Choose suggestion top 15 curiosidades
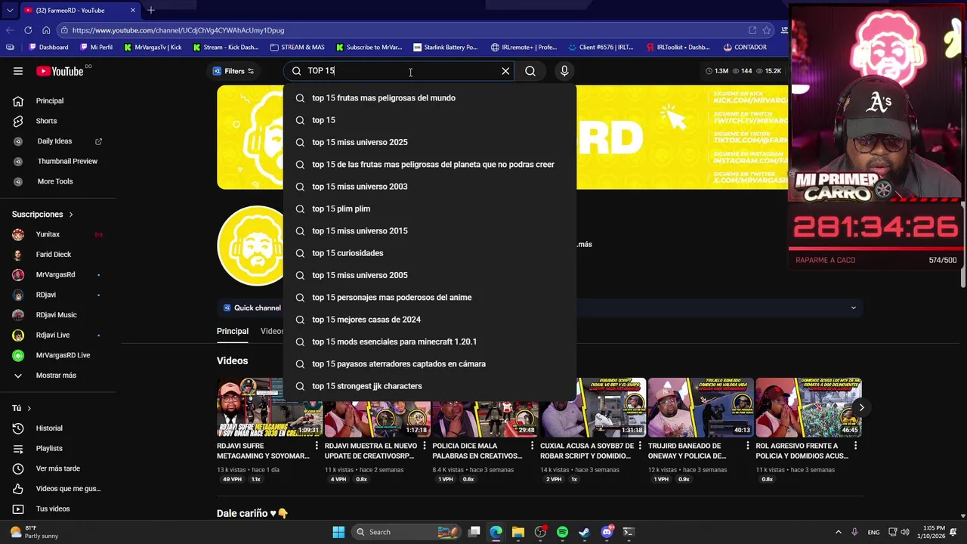967x544 pixels. pos(429,253)
